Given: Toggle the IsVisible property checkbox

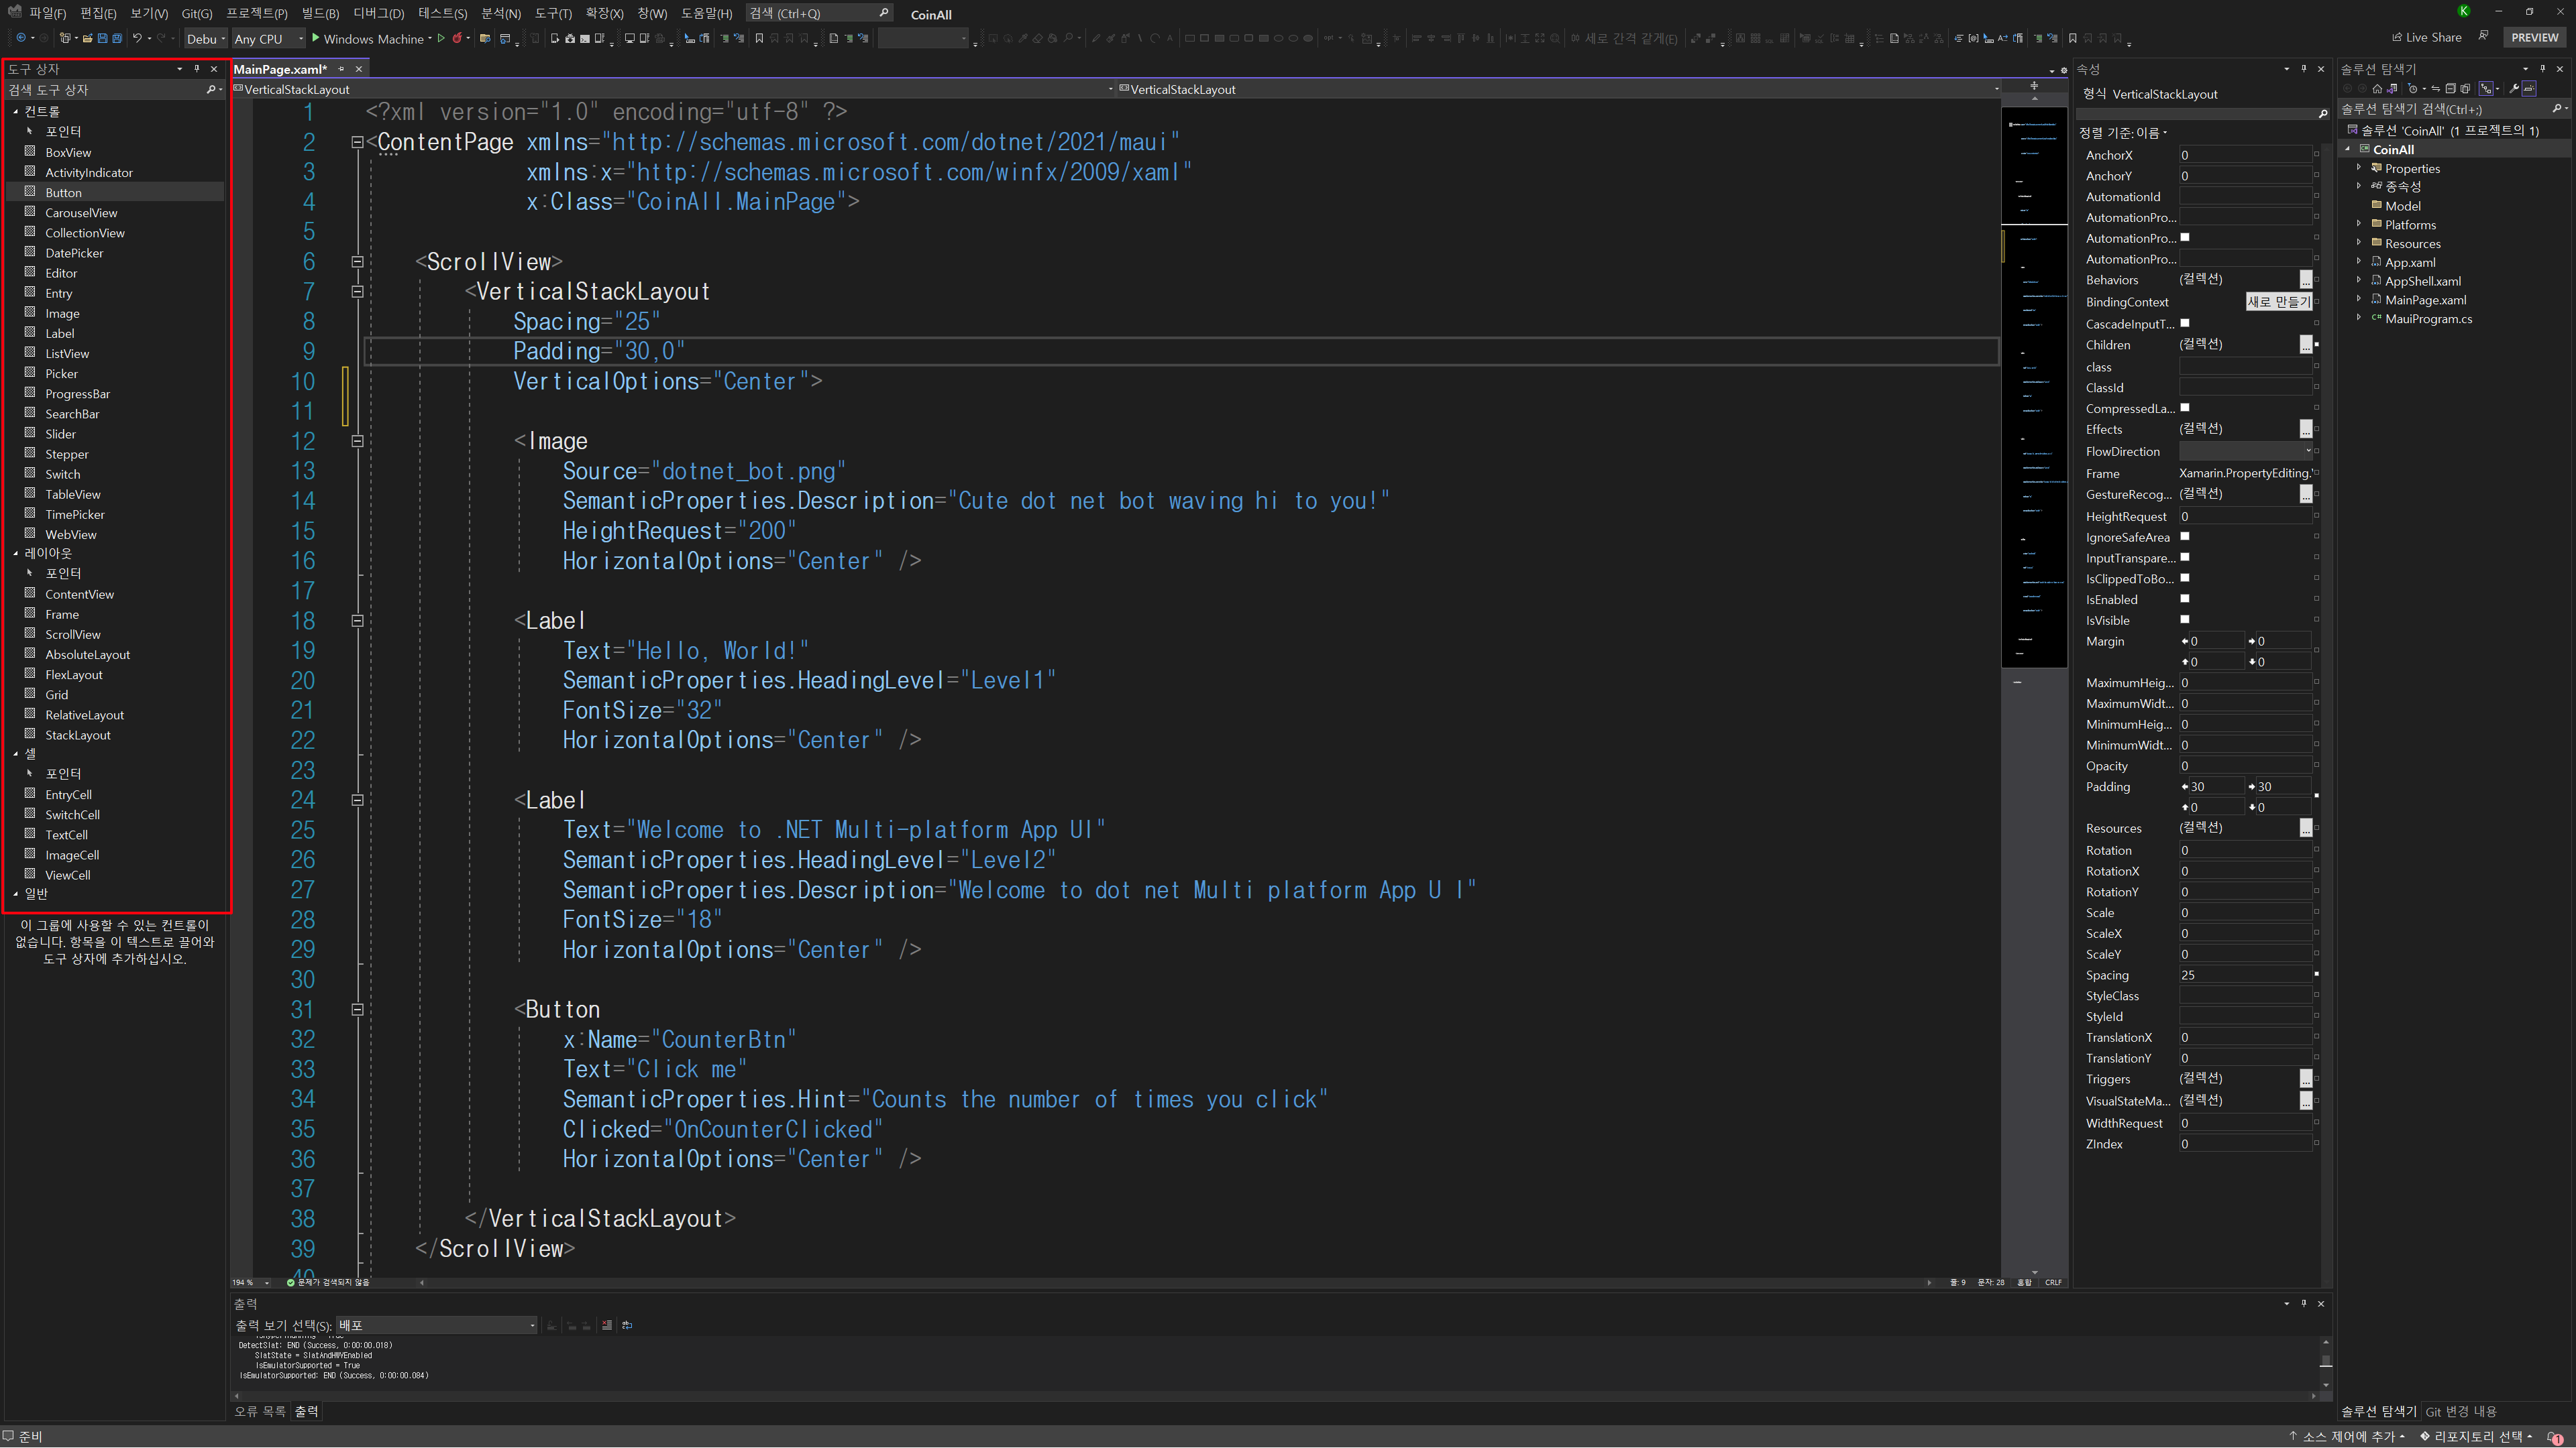Looking at the screenshot, I should pyautogui.click(x=2184, y=621).
